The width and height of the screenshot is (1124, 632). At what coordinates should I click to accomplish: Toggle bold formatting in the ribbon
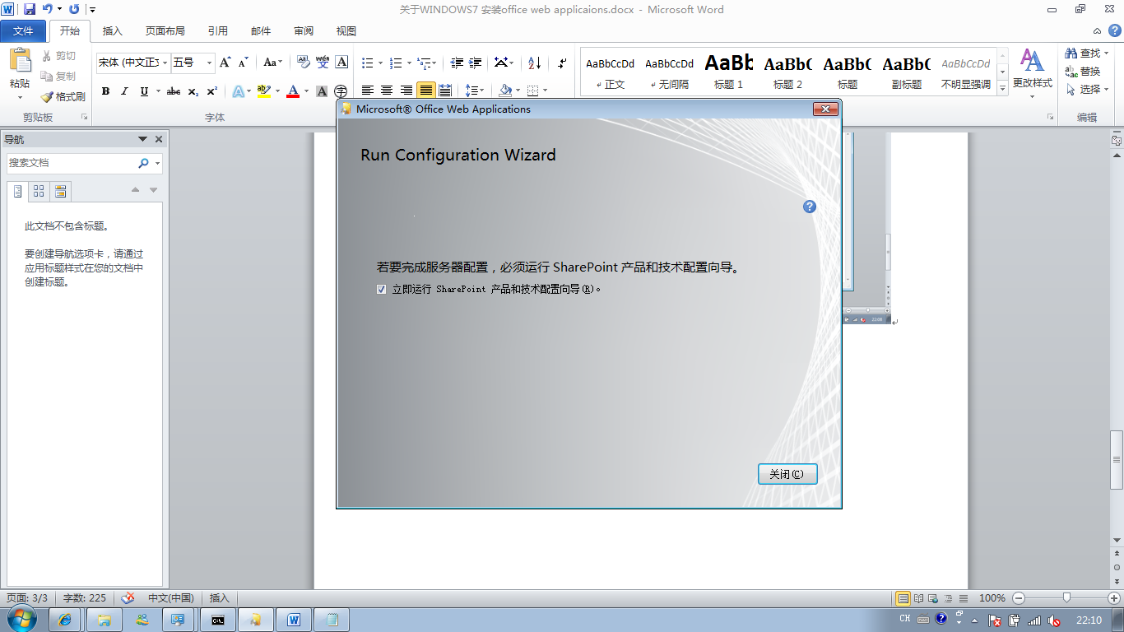pos(105,91)
